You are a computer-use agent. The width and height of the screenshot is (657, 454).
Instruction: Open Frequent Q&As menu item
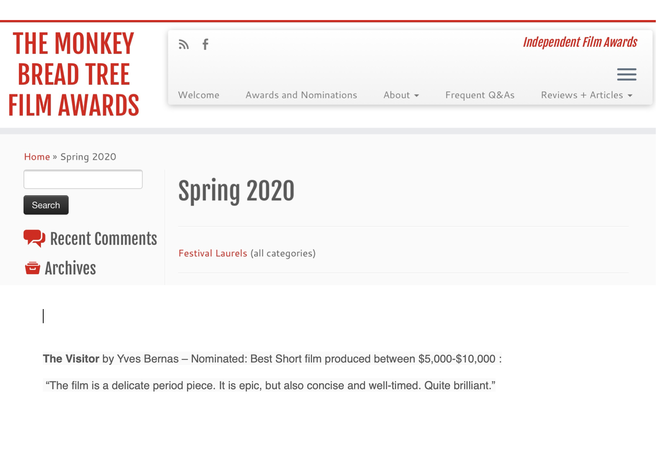click(479, 95)
